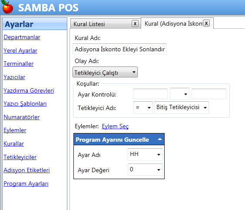Viewport: 245px width, 210px height.
Task: Close the Kural (Adisyona İskonto) tab
Action: [206, 23]
